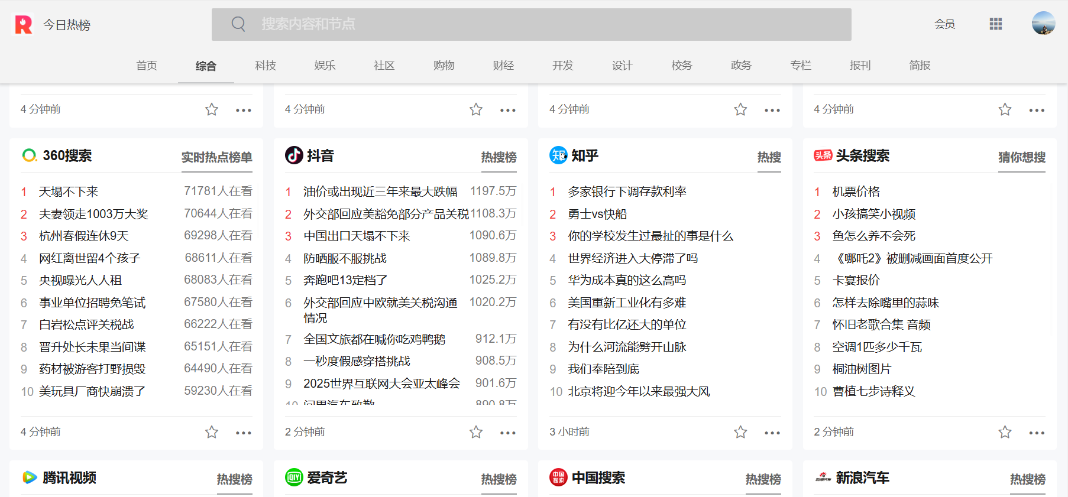Screen dimensions: 1068x497
Task: Click the search magnifier icon
Action: pyautogui.click(x=238, y=24)
